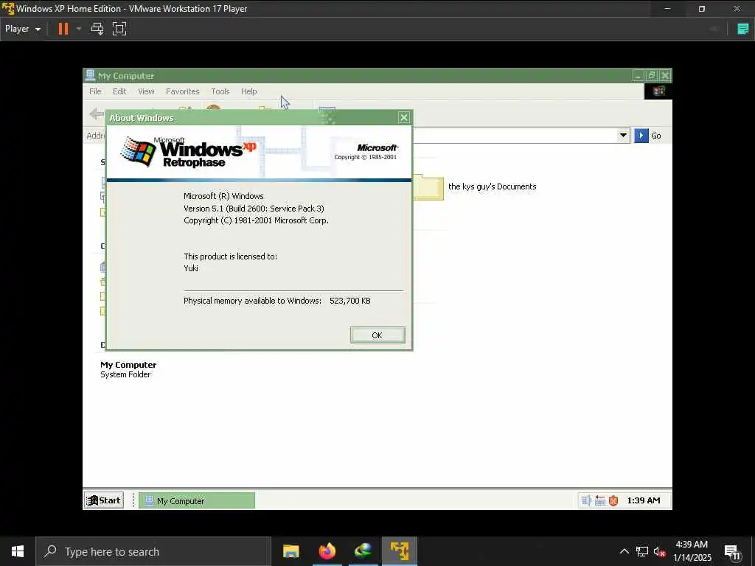Click the "System Folder" text in the details pane
755x566 pixels.
[x=125, y=374]
